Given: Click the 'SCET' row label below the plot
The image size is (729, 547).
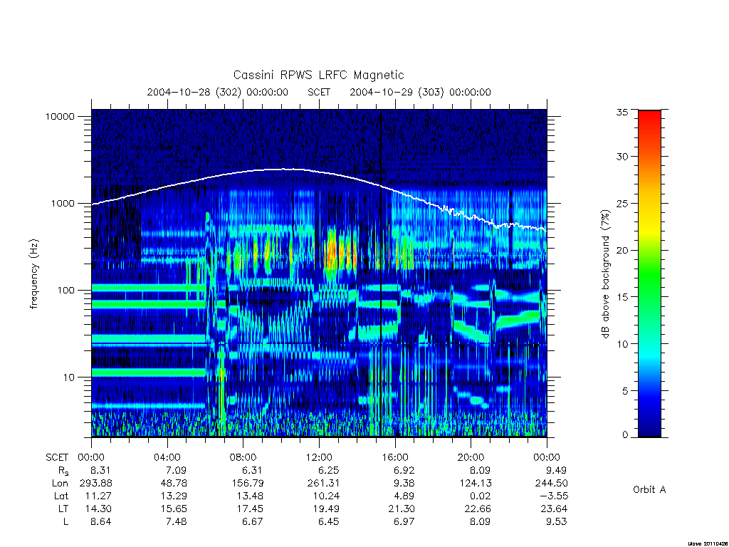Looking at the screenshot, I should tap(57, 458).
